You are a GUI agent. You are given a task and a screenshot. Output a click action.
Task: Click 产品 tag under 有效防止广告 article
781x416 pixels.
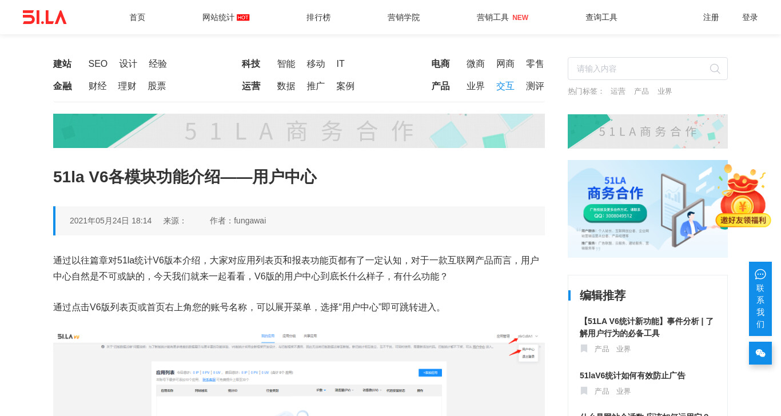coord(602,391)
